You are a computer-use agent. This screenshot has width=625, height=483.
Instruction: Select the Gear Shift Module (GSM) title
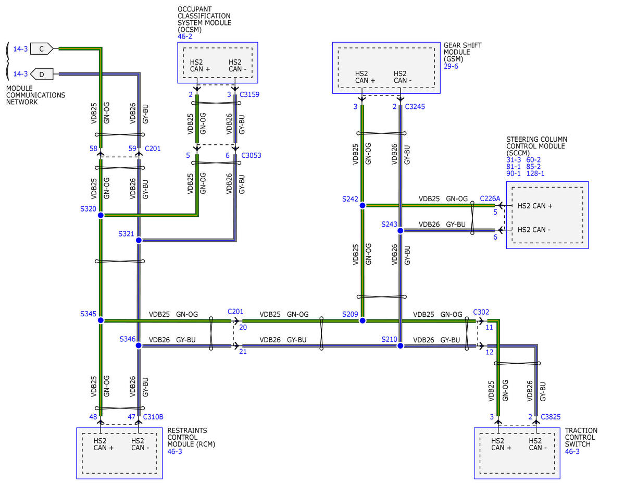[463, 53]
